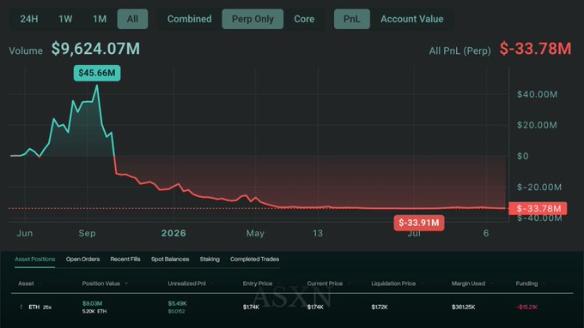Click the 2026 x-axis label

173,233
